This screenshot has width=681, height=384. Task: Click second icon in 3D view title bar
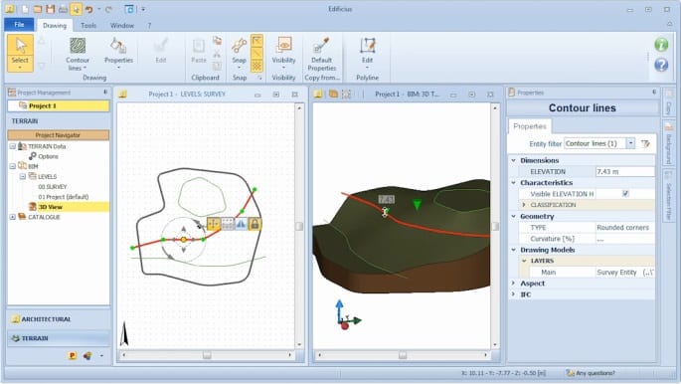[333, 94]
